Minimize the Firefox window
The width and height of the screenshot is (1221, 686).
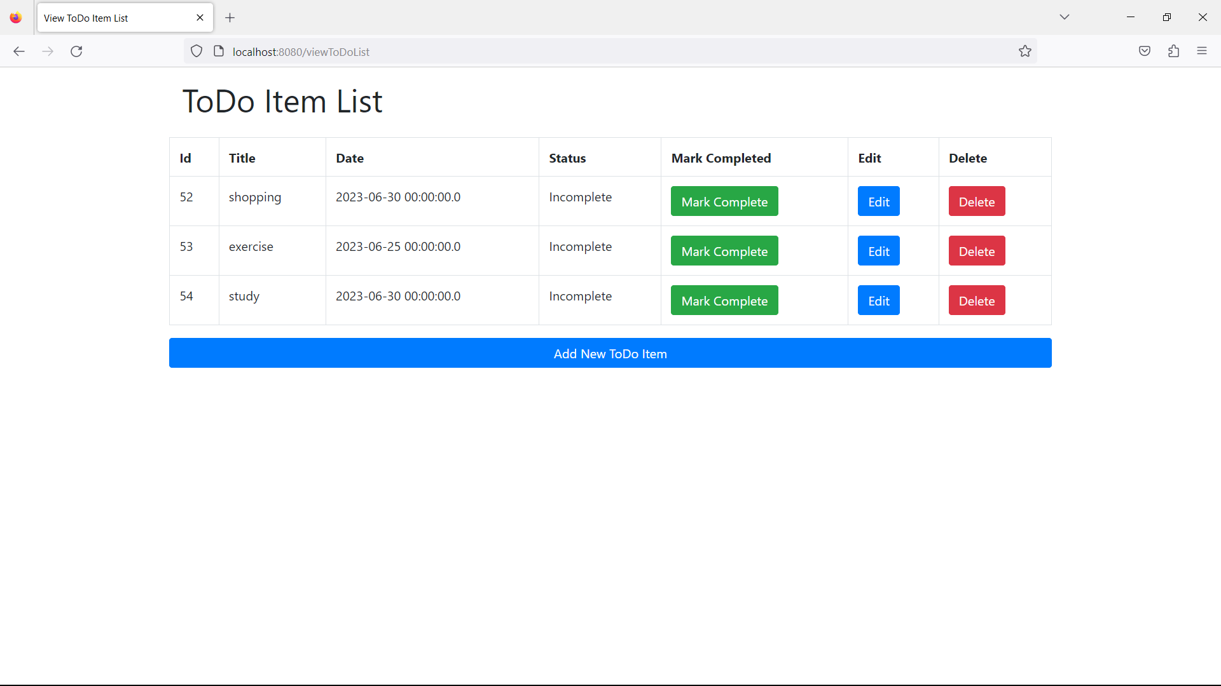point(1131,17)
